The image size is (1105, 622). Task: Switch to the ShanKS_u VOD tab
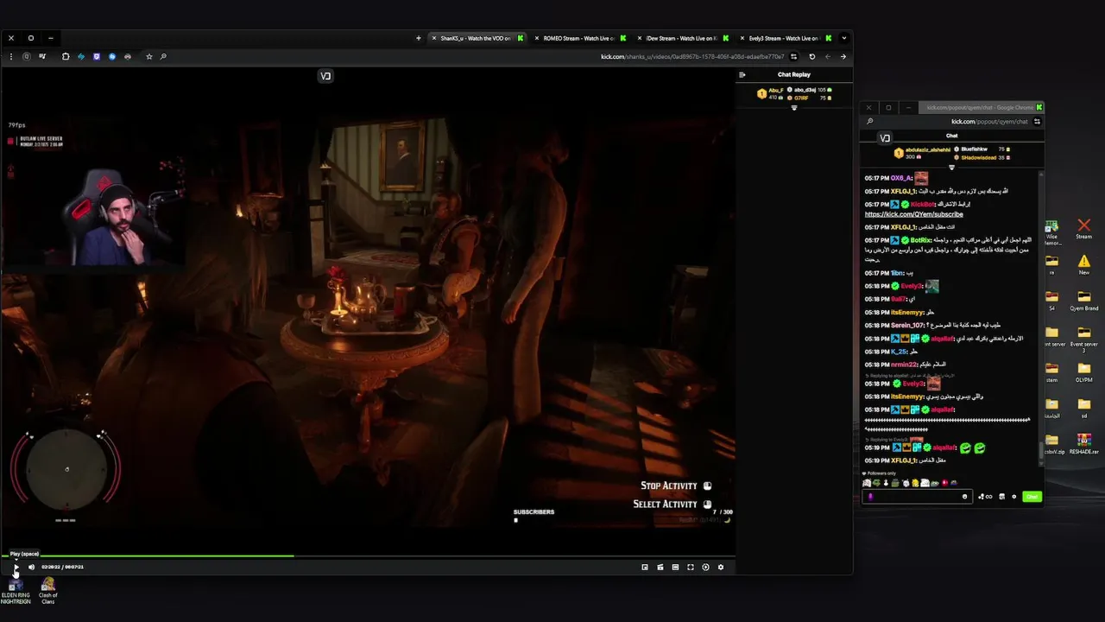coord(477,38)
